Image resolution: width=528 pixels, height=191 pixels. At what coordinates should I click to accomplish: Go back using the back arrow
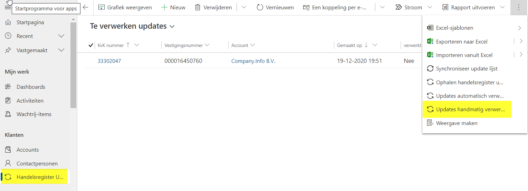click(86, 7)
